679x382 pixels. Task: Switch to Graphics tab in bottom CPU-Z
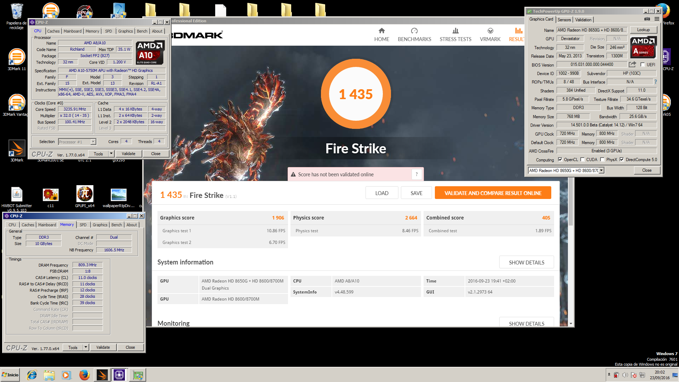tap(100, 225)
